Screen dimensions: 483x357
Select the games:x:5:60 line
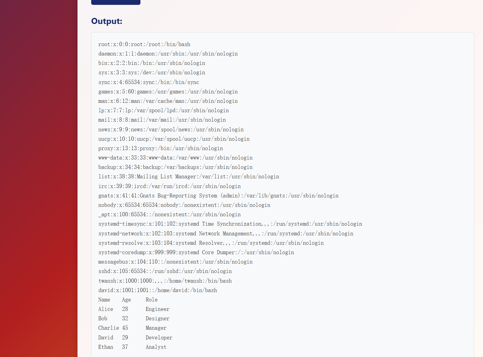pos(168,92)
